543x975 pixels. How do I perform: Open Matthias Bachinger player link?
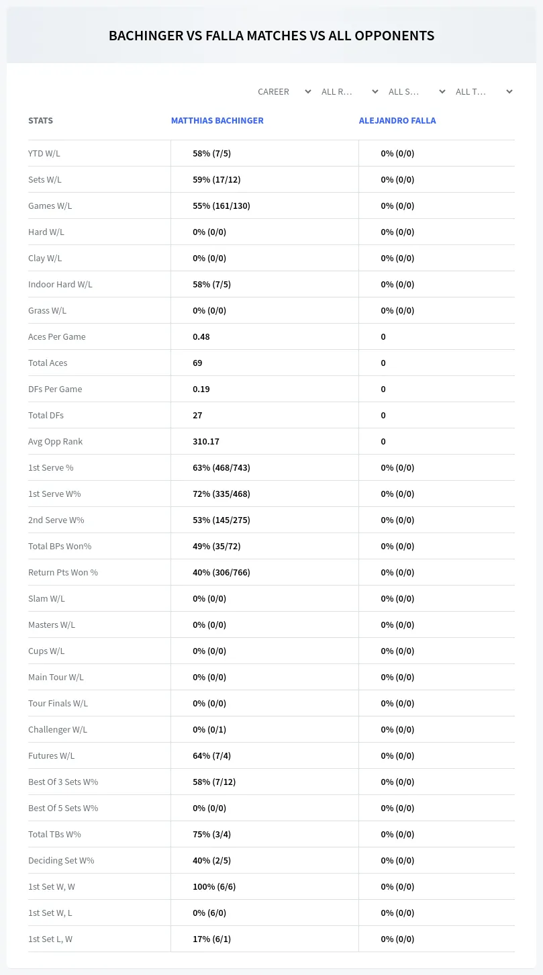pyautogui.click(x=217, y=121)
